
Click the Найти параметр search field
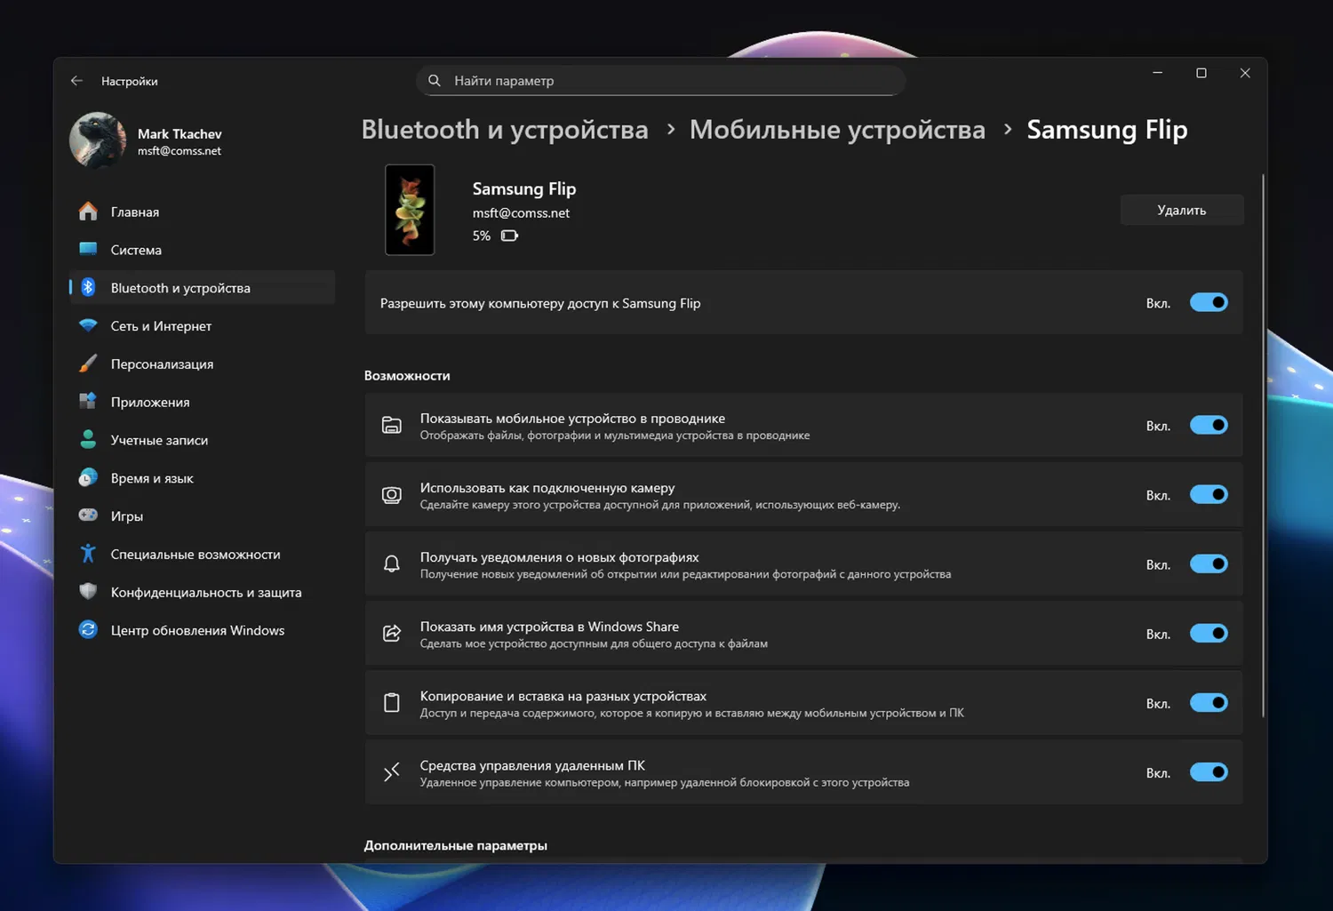click(659, 80)
